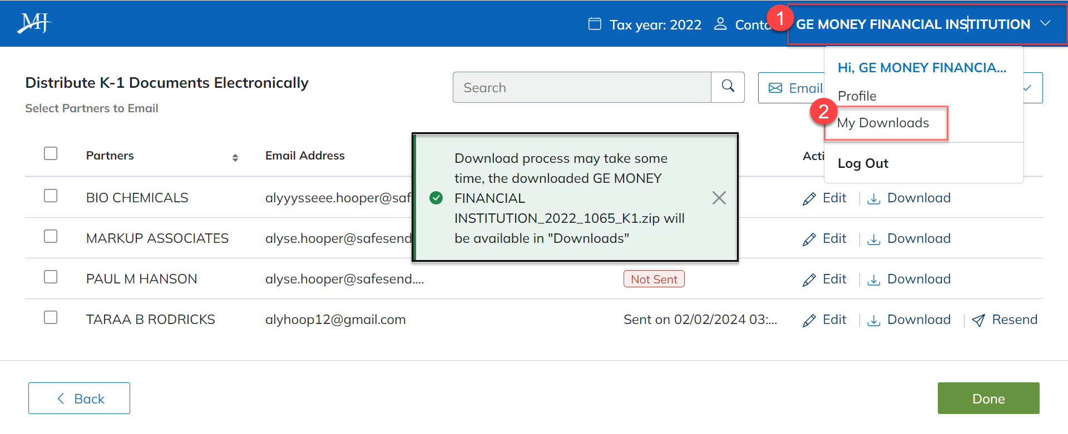The height and width of the screenshot is (434, 1068).
Task: Click Resend link for TARAA B RODRICKS
Action: click(1015, 320)
